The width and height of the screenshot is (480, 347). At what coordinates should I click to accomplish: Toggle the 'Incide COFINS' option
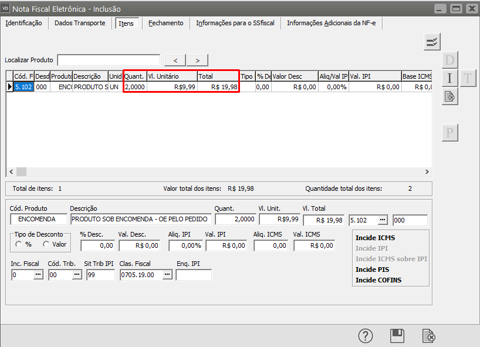click(379, 280)
